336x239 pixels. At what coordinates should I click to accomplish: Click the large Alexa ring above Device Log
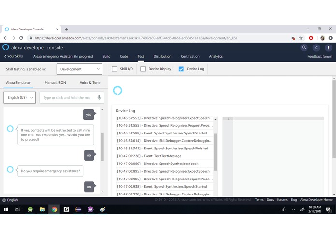(x=117, y=90)
